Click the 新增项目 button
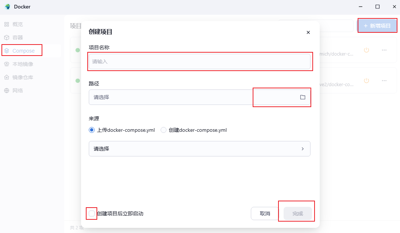The height and width of the screenshot is (233, 400). 377,26
